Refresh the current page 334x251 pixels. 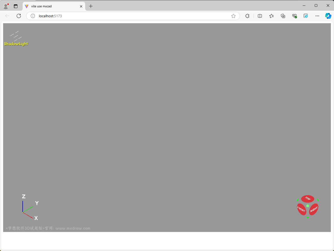(x=19, y=16)
